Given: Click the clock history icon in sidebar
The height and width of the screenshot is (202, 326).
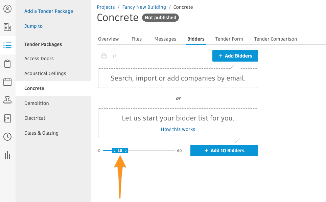Looking at the screenshot, I should 7,137.
